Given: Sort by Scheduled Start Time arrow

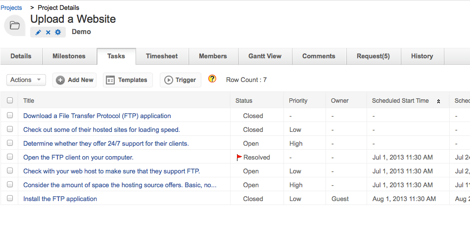Looking at the screenshot, I should (438, 101).
